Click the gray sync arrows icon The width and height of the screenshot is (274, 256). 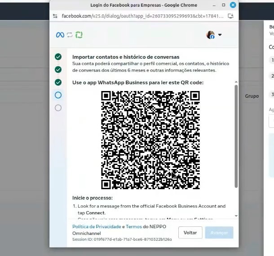coord(70,35)
